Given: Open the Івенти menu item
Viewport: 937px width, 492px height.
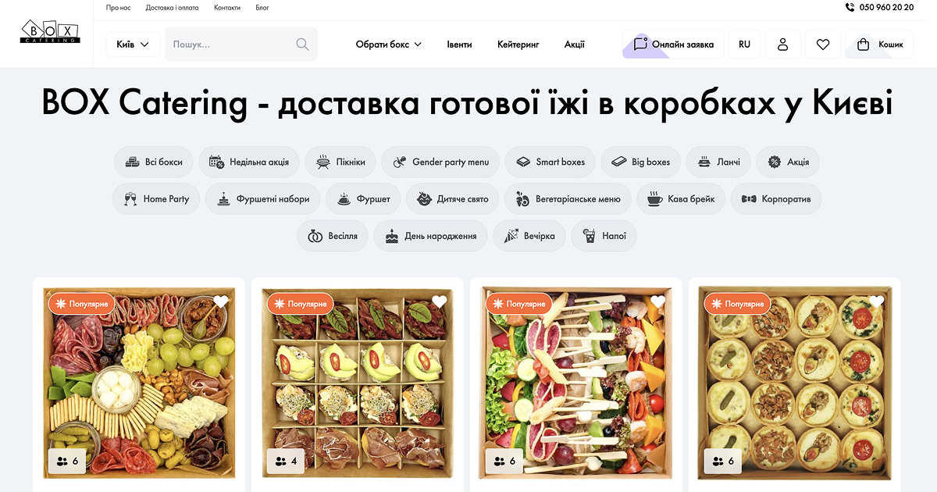Looking at the screenshot, I should tap(459, 45).
